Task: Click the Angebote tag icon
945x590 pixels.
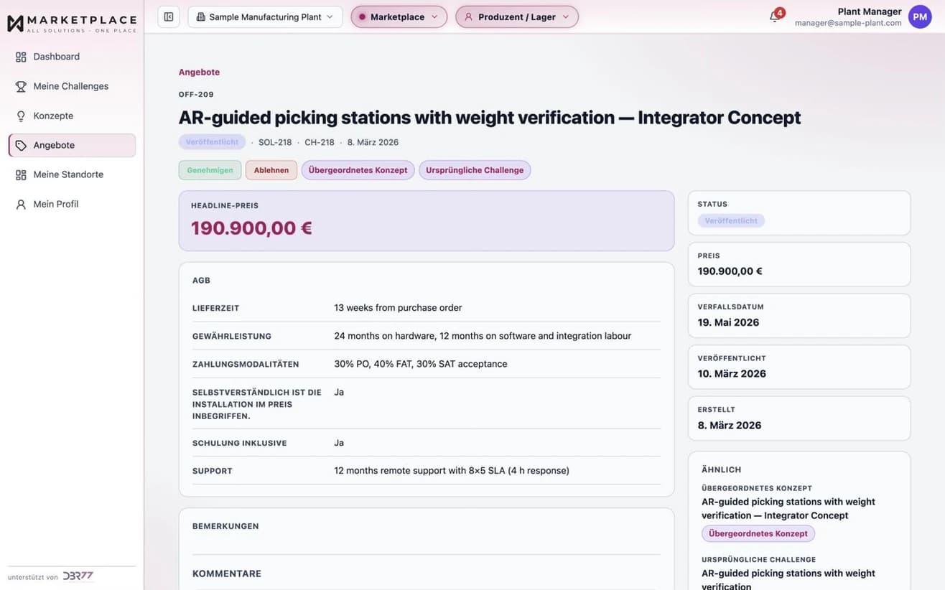Action: pyautogui.click(x=21, y=145)
